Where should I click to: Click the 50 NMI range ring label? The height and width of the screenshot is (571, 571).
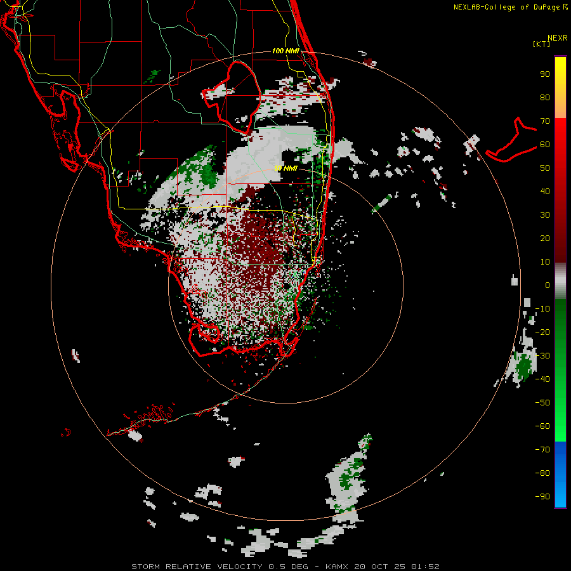coord(285,168)
